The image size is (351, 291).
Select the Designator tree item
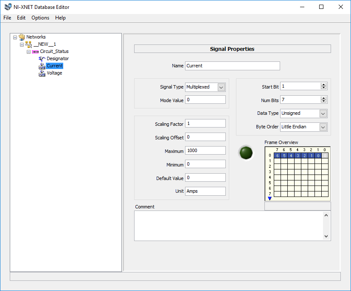point(58,58)
